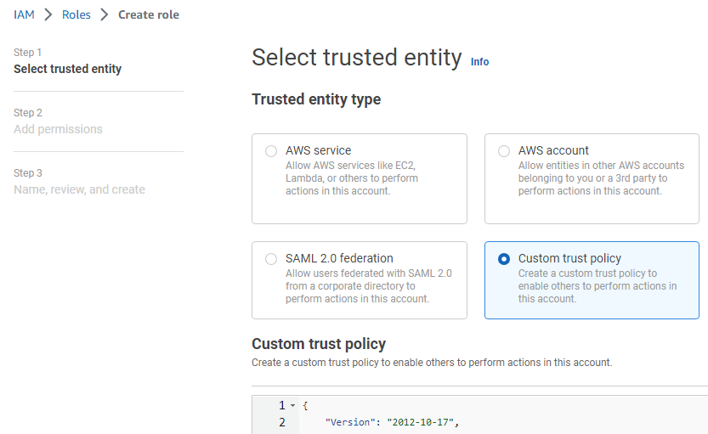Click the AWS account card description text
This screenshot has width=708, height=434.
(601, 178)
